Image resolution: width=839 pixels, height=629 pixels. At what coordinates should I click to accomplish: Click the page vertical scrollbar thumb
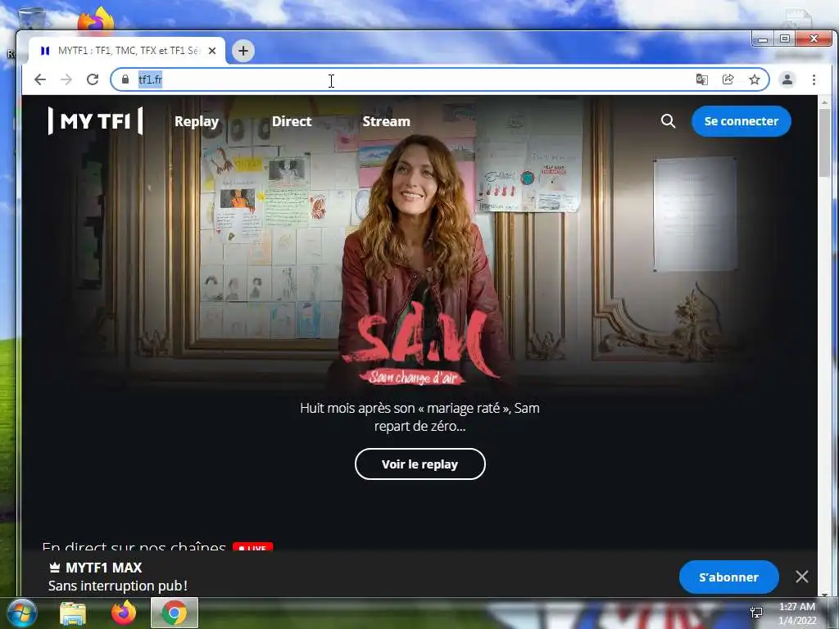(824, 142)
